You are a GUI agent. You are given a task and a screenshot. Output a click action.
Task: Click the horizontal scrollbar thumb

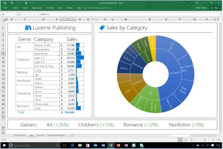pos(181,135)
